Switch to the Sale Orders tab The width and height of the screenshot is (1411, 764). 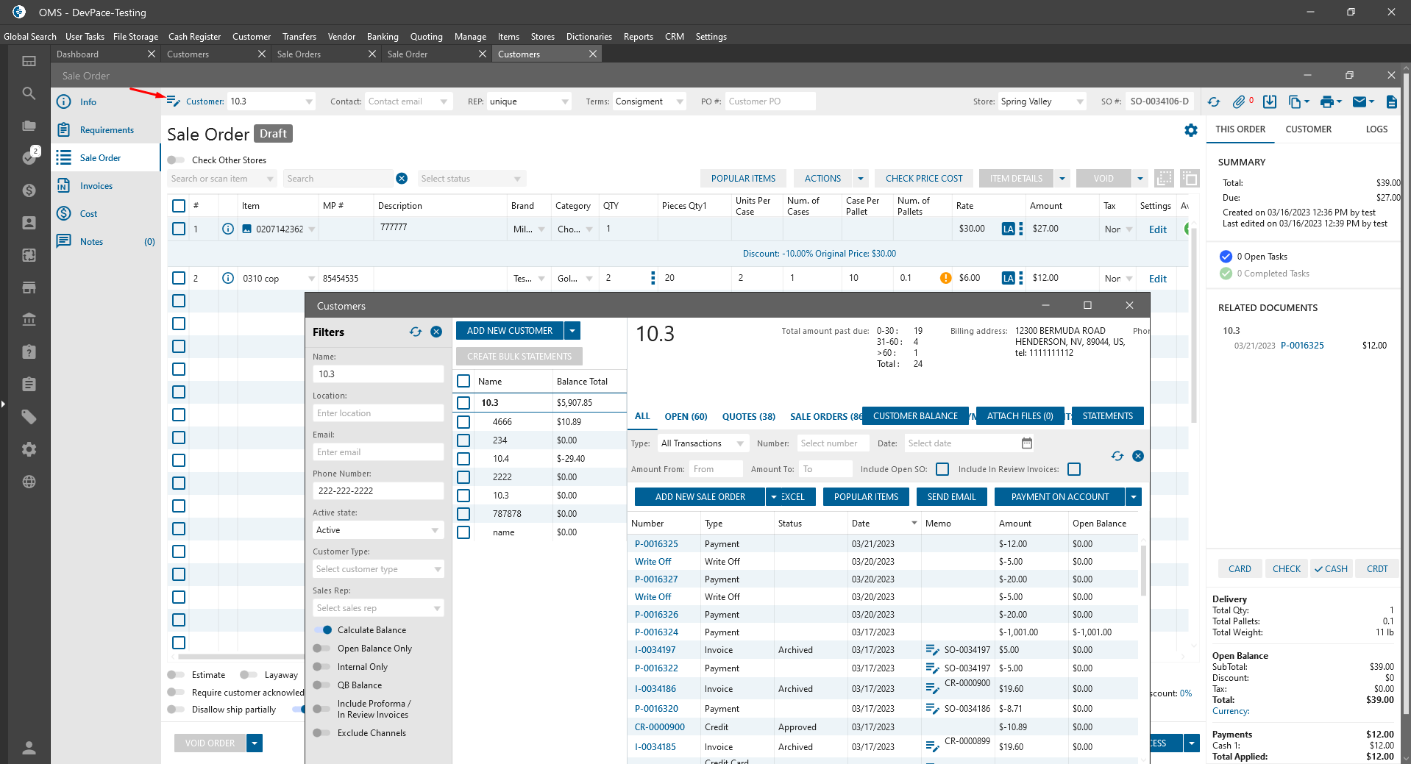point(299,54)
